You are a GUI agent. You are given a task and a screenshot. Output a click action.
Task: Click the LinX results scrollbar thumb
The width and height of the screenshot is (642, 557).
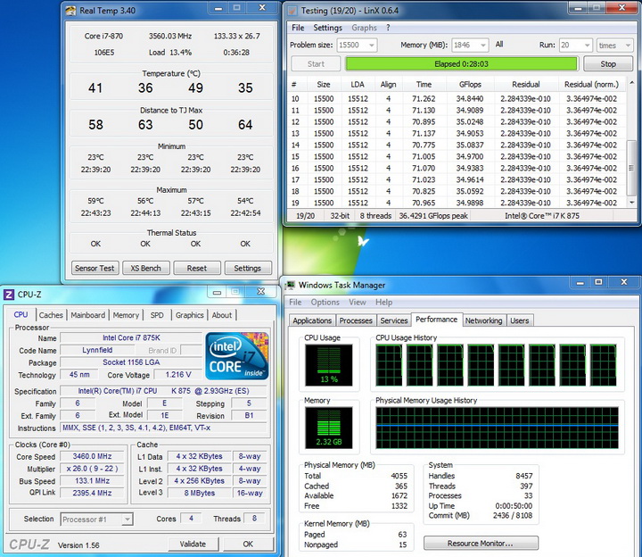[x=631, y=168]
